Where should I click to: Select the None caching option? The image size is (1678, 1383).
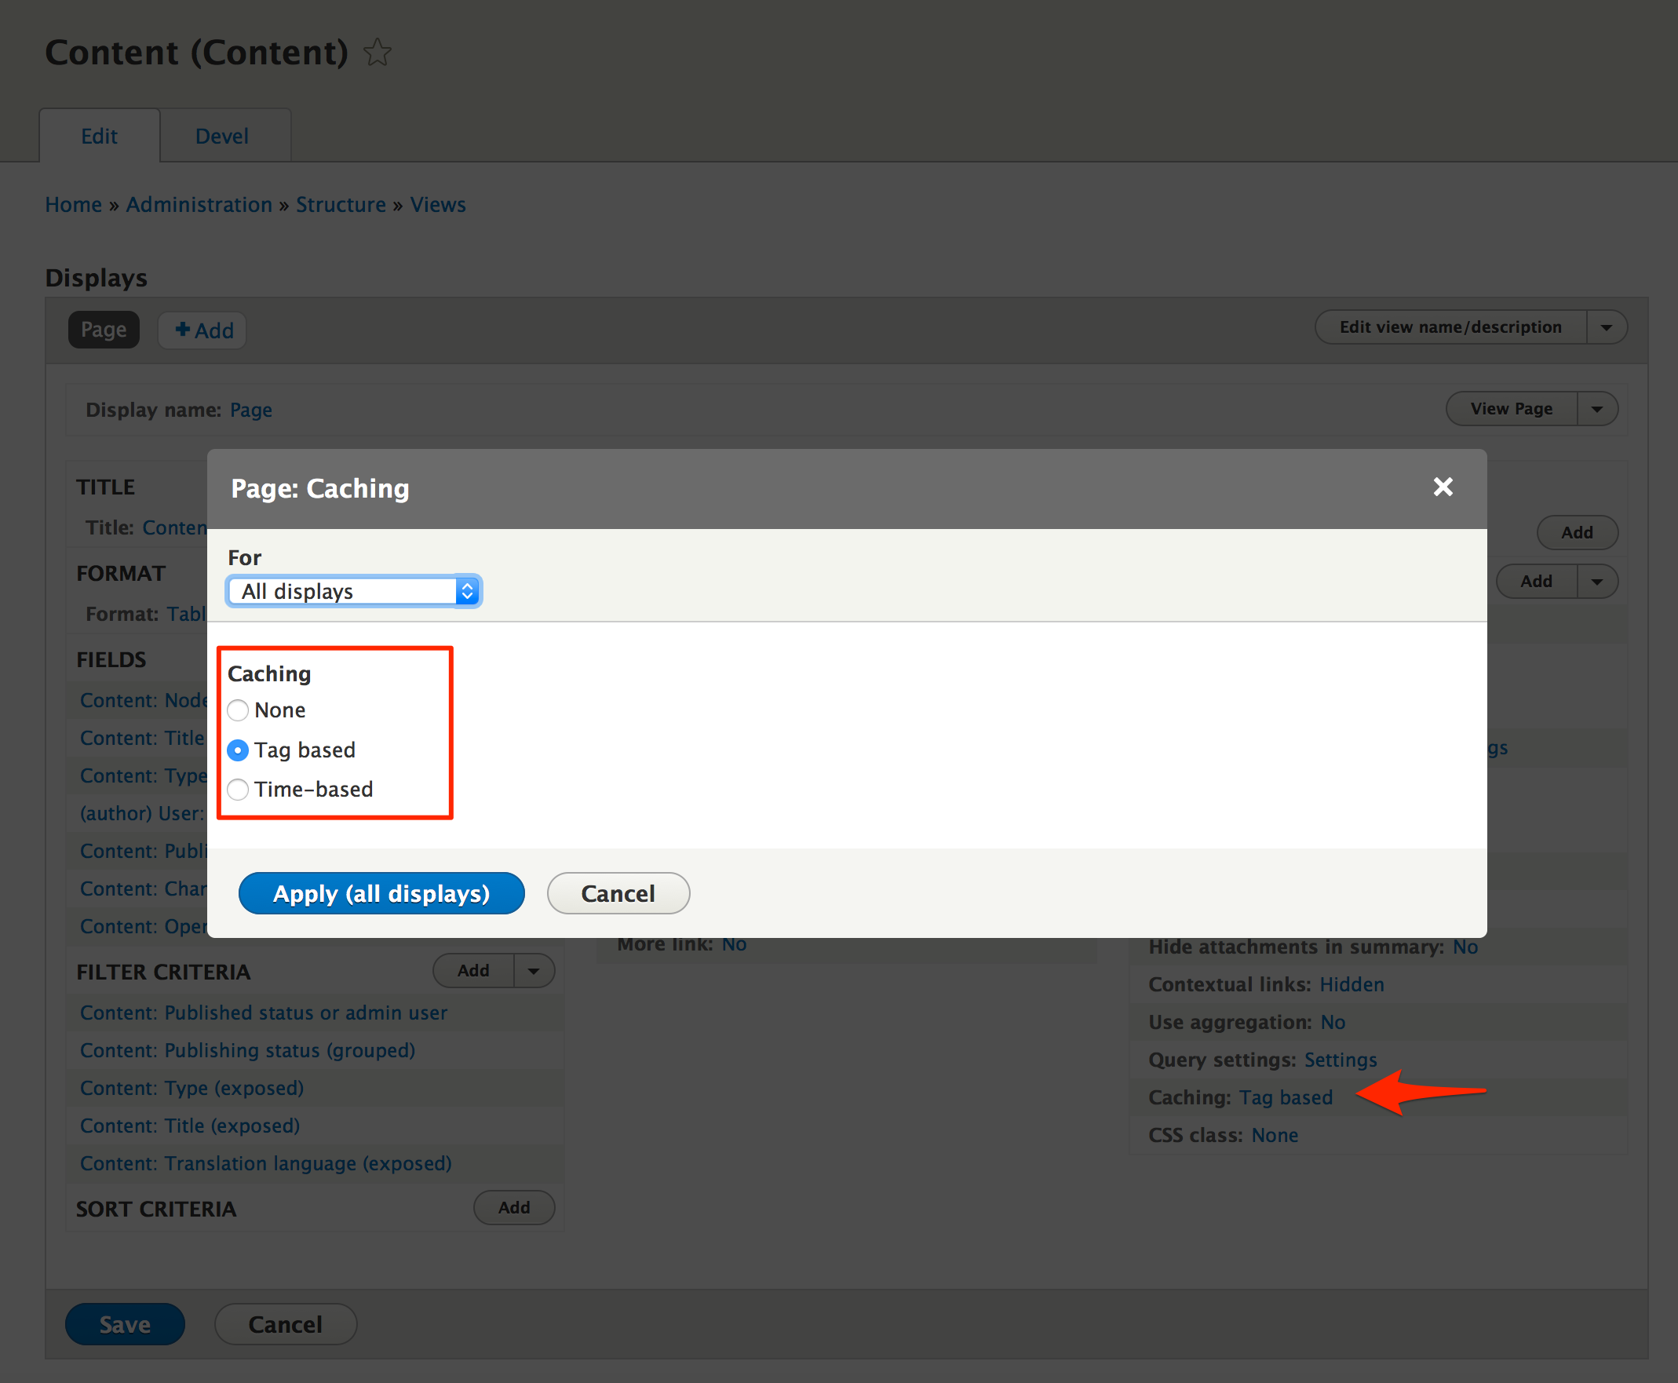(237, 710)
